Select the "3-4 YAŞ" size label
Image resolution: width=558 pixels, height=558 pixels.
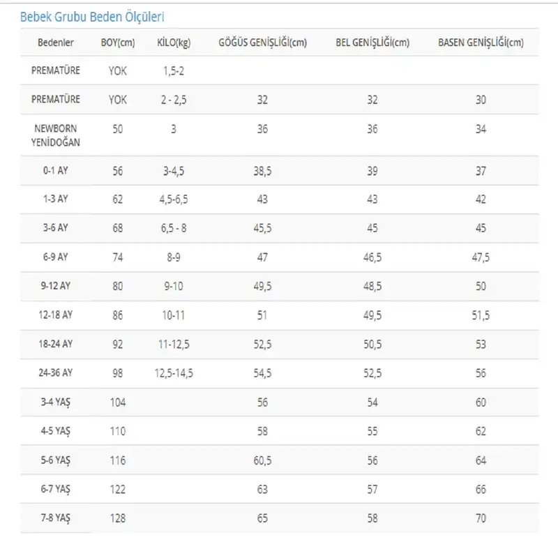pyautogui.click(x=56, y=402)
